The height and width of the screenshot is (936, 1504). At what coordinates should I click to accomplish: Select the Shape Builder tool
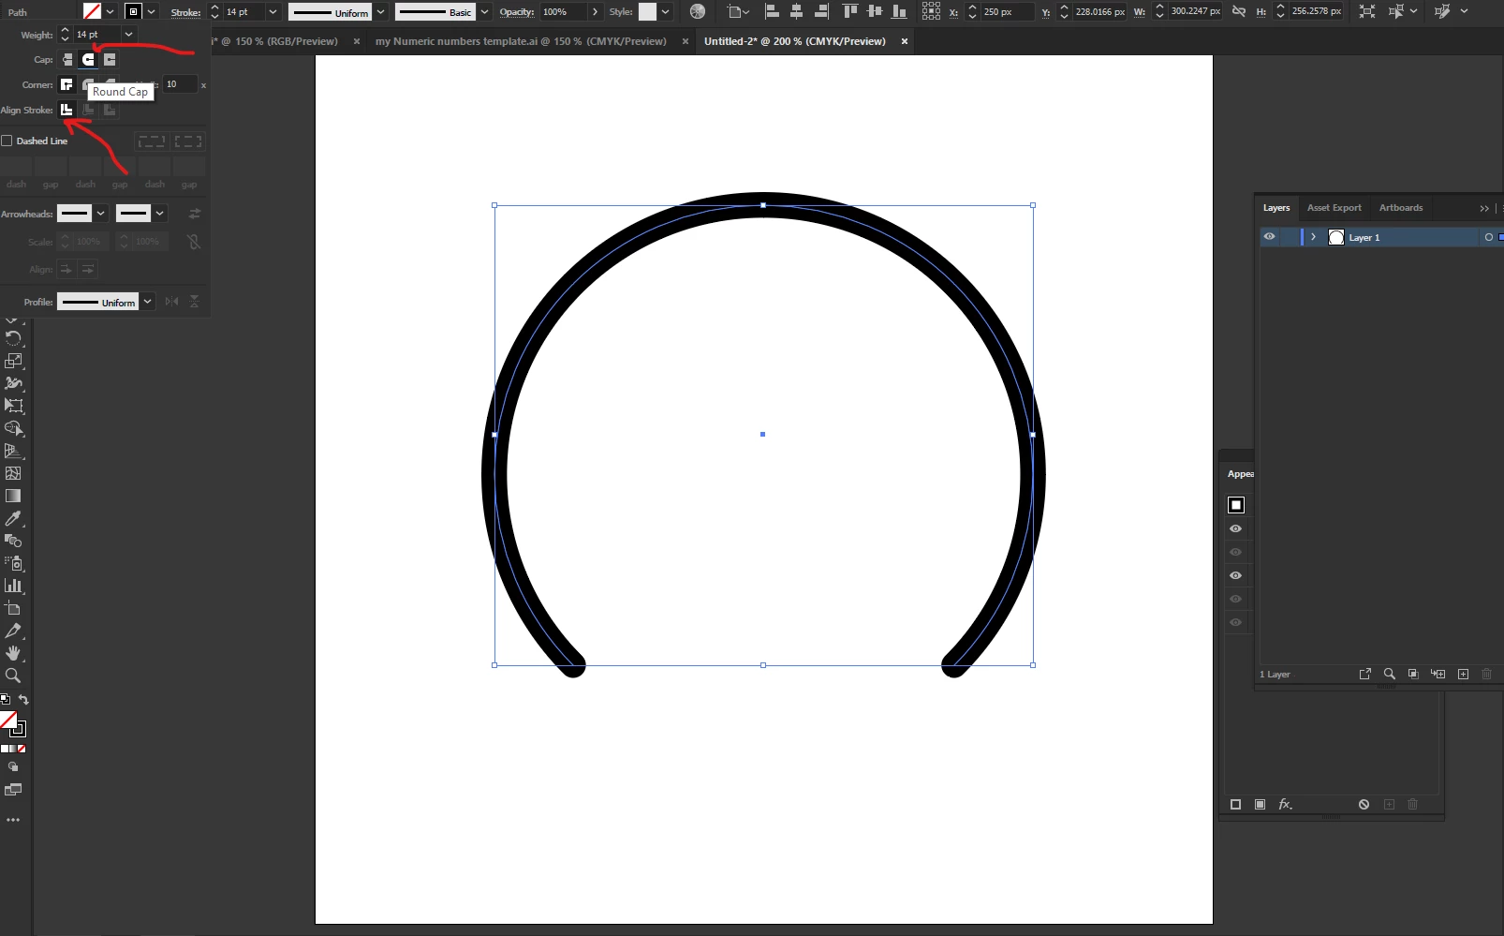coord(13,428)
